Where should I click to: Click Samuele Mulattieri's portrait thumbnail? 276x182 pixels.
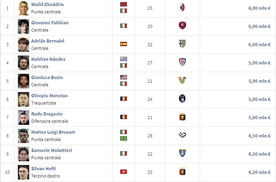tap(24, 154)
